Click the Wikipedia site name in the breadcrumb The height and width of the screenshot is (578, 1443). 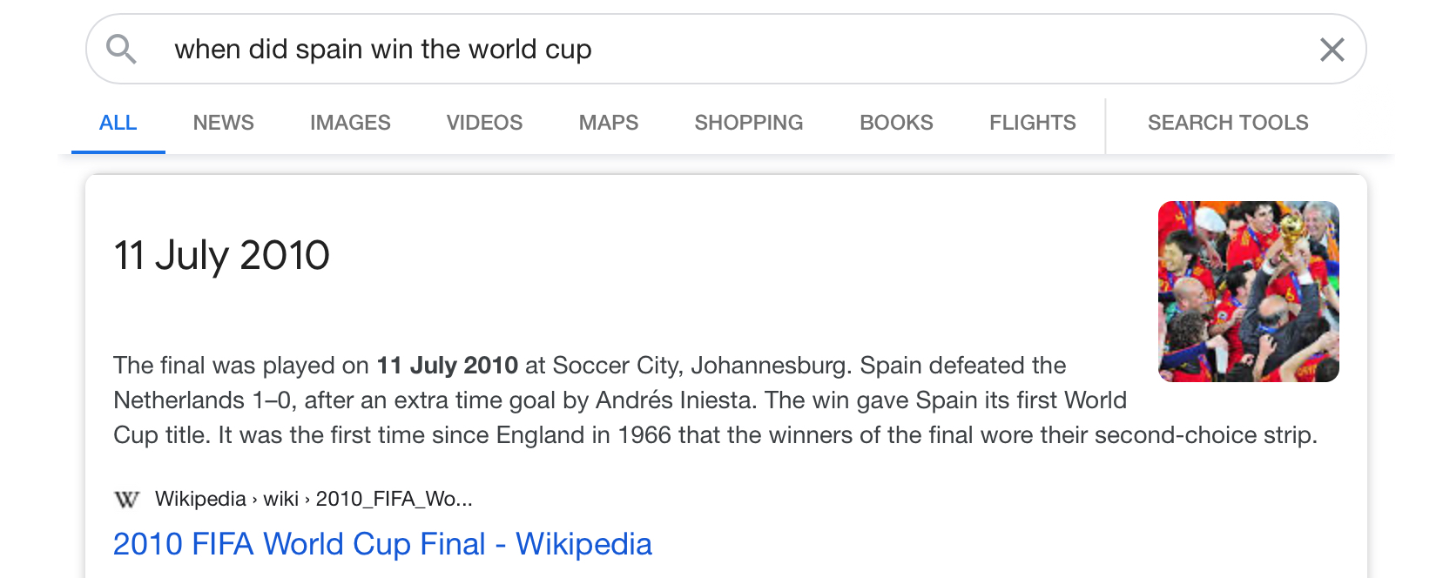click(x=200, y=499)
